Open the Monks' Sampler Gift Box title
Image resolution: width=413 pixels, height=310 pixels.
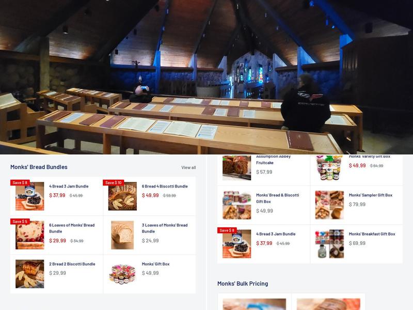coord(371,195)
